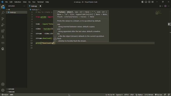171x96 pixels.
Task: Open the Manage gear settings
Action: 3,90
